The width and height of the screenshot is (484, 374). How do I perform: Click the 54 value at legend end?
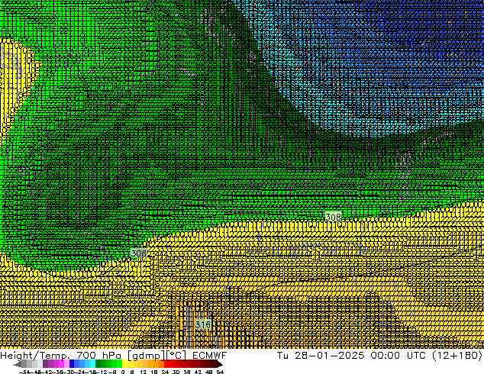220,372
